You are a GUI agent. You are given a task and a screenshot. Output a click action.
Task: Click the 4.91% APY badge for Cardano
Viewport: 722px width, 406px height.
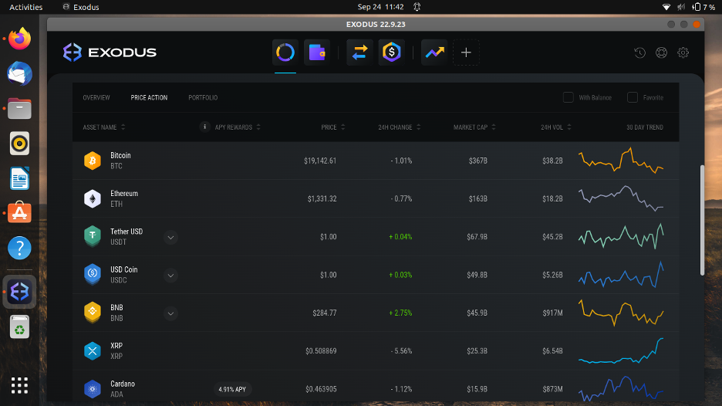click(x=232, y=390)
